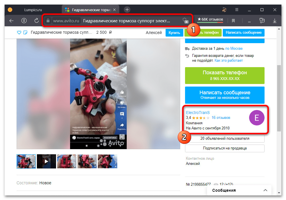This screenshot has width=286, height=200.
Task: Open the 16 отзывов reviews link
Action: [x=221, y=118]
